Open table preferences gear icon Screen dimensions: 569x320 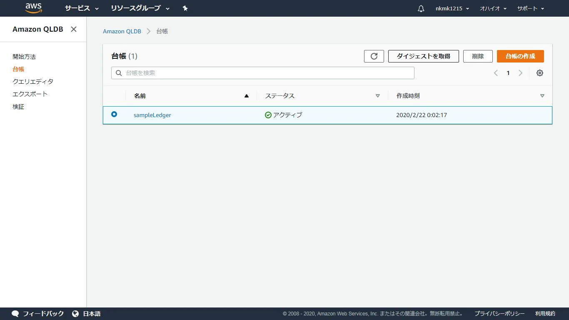click(540, 73)
